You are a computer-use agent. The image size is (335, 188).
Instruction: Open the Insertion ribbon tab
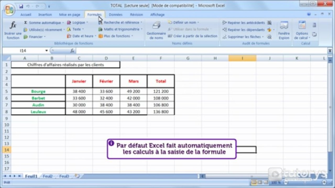45,15
